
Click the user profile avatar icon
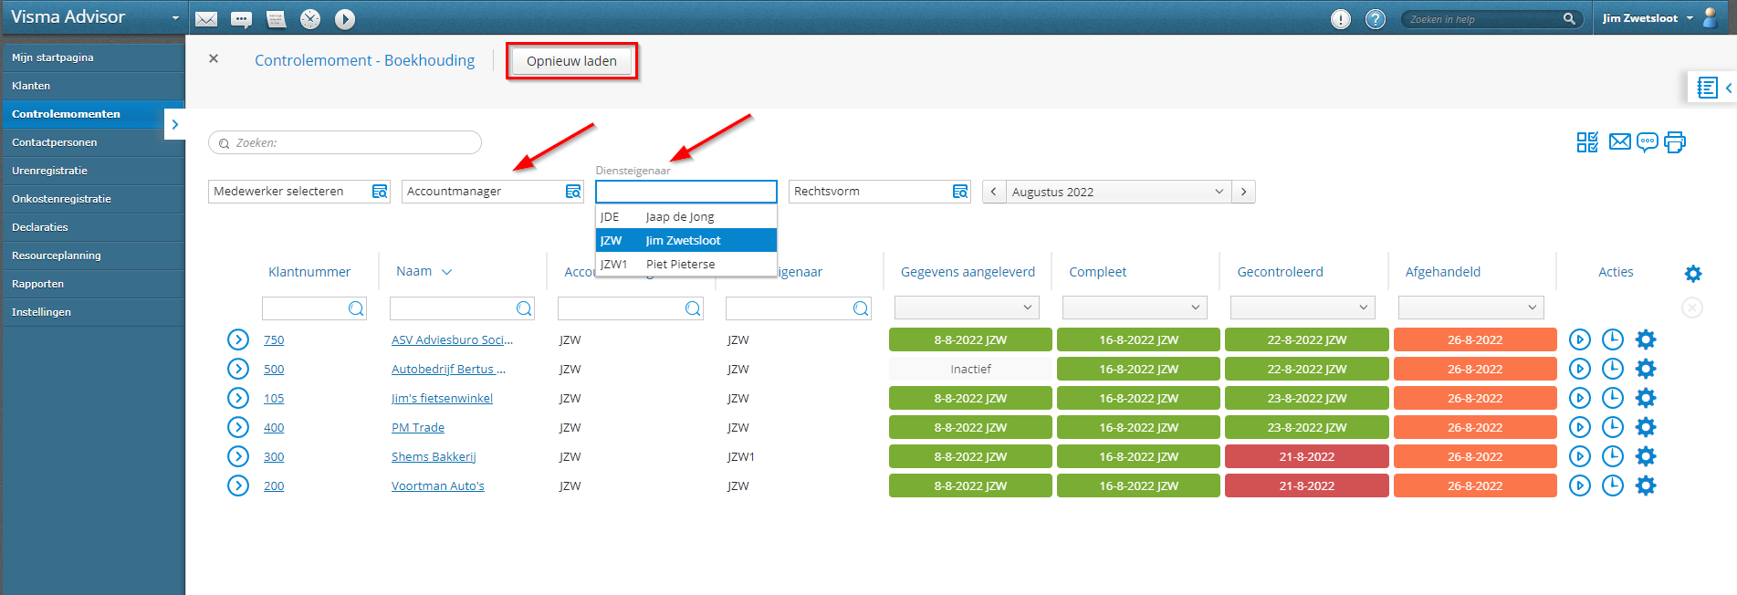click(1711, 17)
